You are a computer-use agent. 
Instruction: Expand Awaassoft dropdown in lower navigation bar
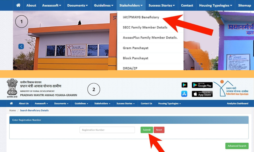click(x=41, y=103)
